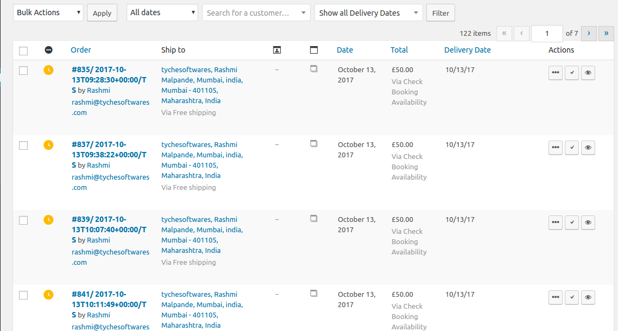Click the current page number field
Image resolution: width=618 pixels, height=331 pixels.
(x=547, y=34)
